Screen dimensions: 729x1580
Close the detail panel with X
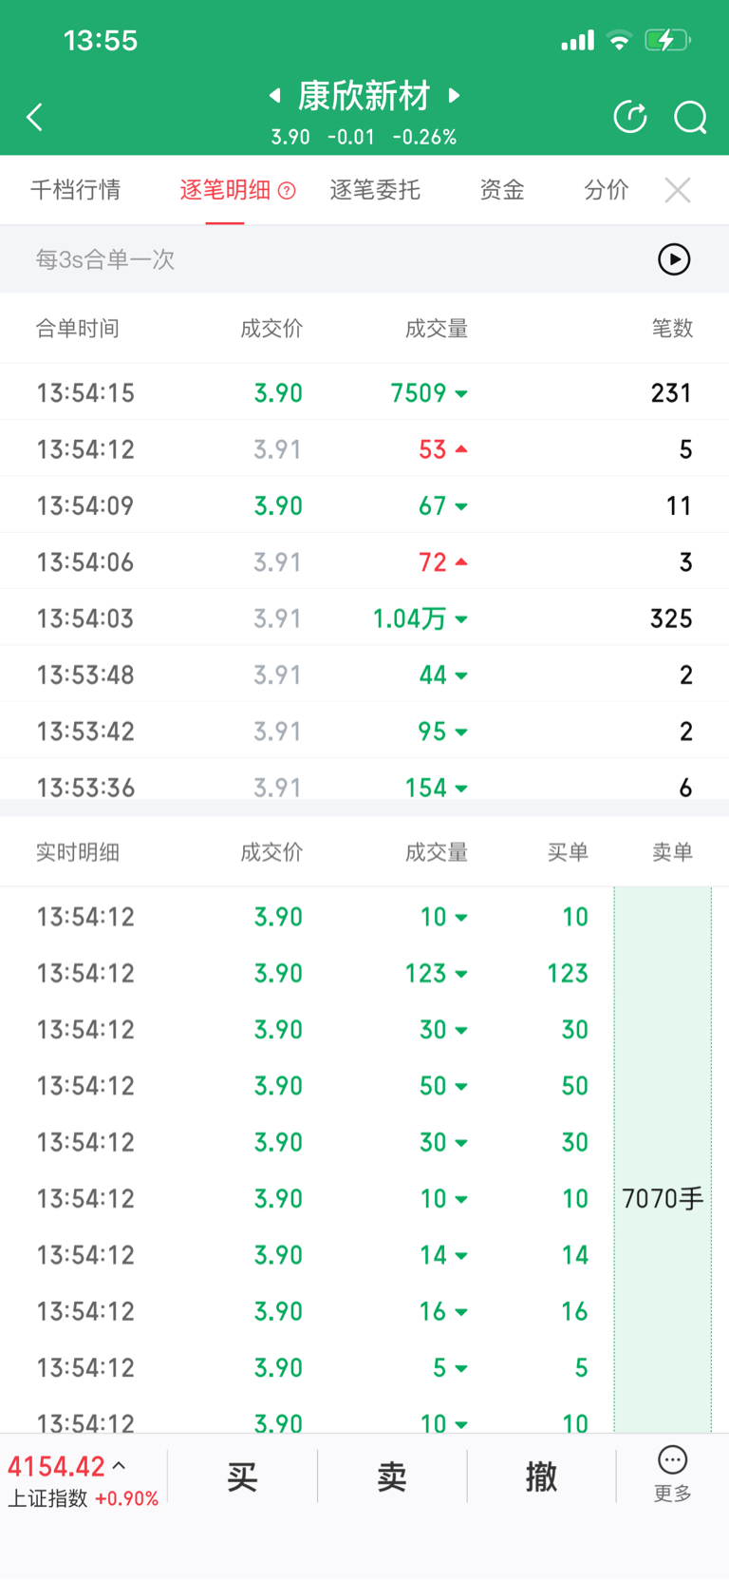678,190
